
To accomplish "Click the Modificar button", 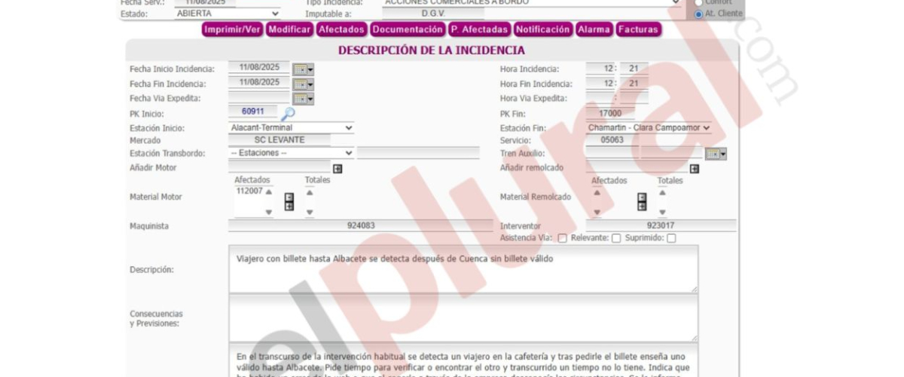I will click(x=289, y=29).
